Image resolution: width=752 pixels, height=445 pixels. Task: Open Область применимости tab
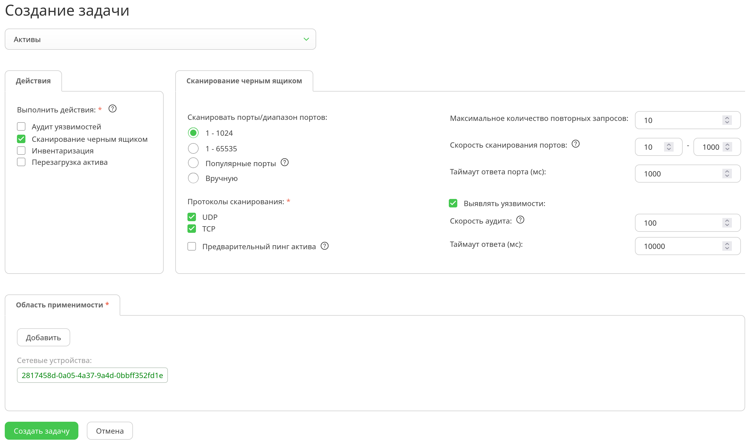point(62,305)
